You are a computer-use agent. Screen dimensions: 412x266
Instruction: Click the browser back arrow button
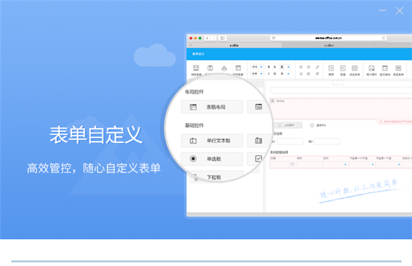pos(207,38)
